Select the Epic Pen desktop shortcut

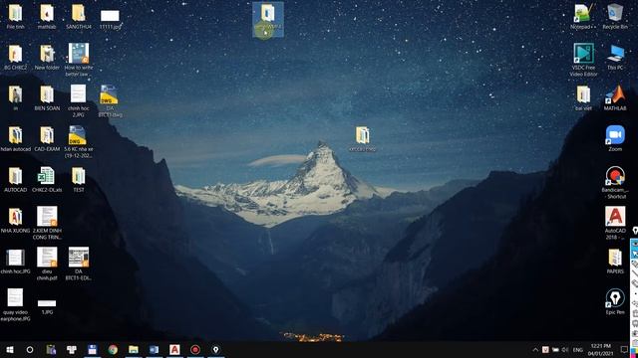(615, 301)
